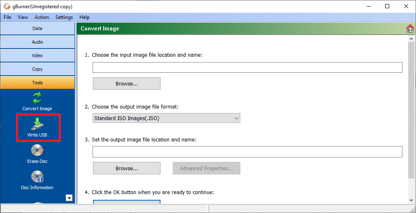Click the gBurner app icon in title bar
This screenshot has width=416, height=213.
pos(7,6)
